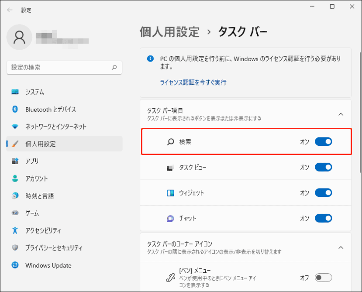Open アカウント settings category
362x292 pixels.
[x=65, y=179]
